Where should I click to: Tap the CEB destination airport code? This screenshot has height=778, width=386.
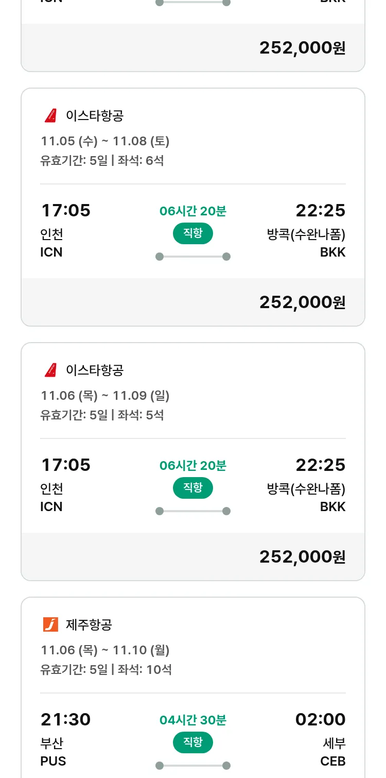[x=332, y=761]
